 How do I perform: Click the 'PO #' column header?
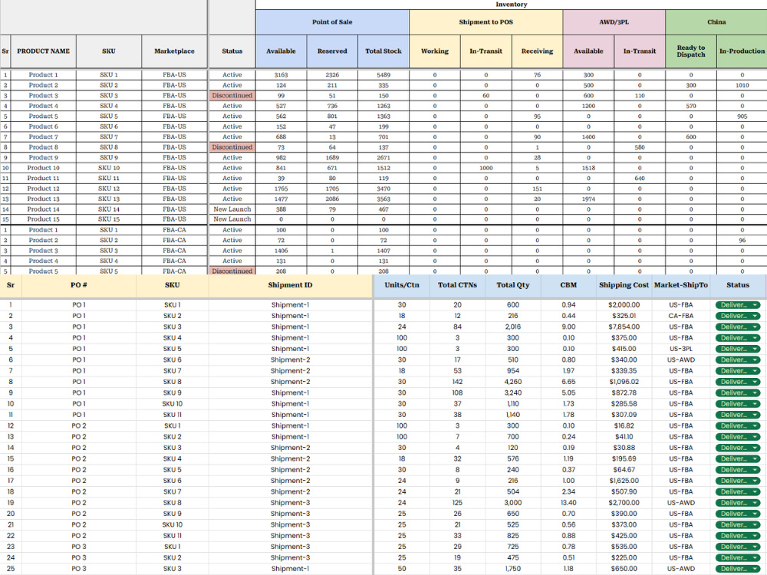79,285
